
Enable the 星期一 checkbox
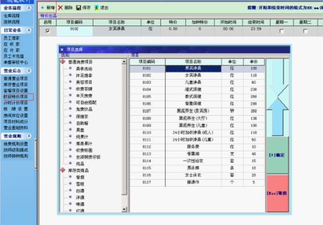(x=282, y=31)
